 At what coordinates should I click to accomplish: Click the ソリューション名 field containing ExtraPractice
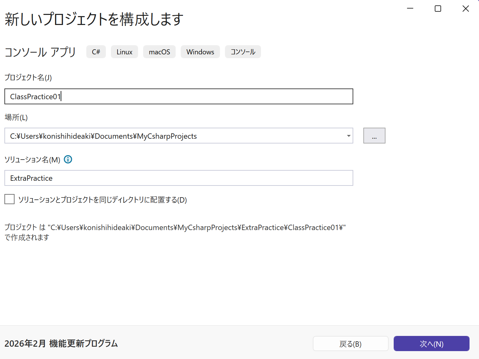179,178
